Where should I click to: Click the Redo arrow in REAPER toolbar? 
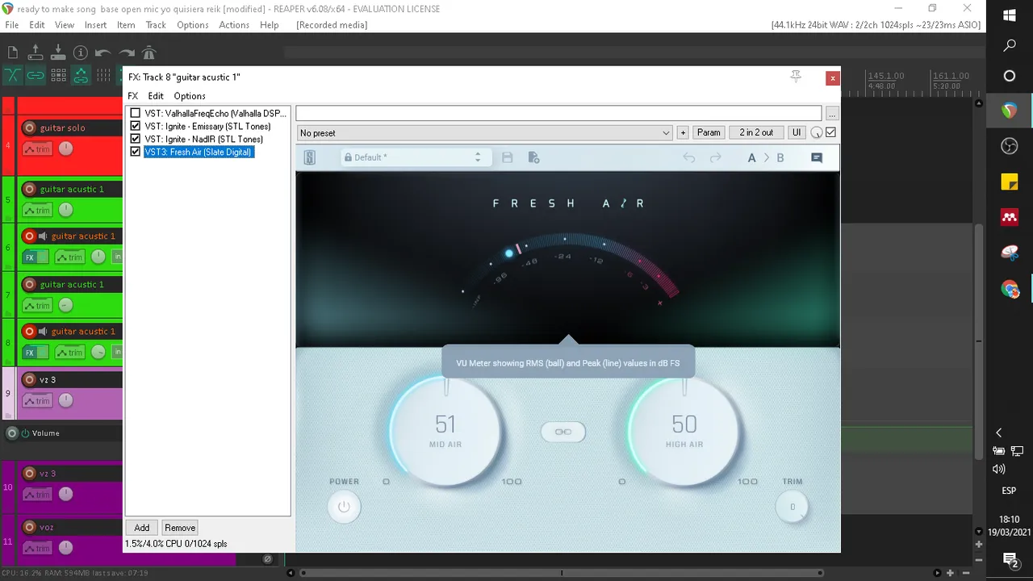point(127,52)
